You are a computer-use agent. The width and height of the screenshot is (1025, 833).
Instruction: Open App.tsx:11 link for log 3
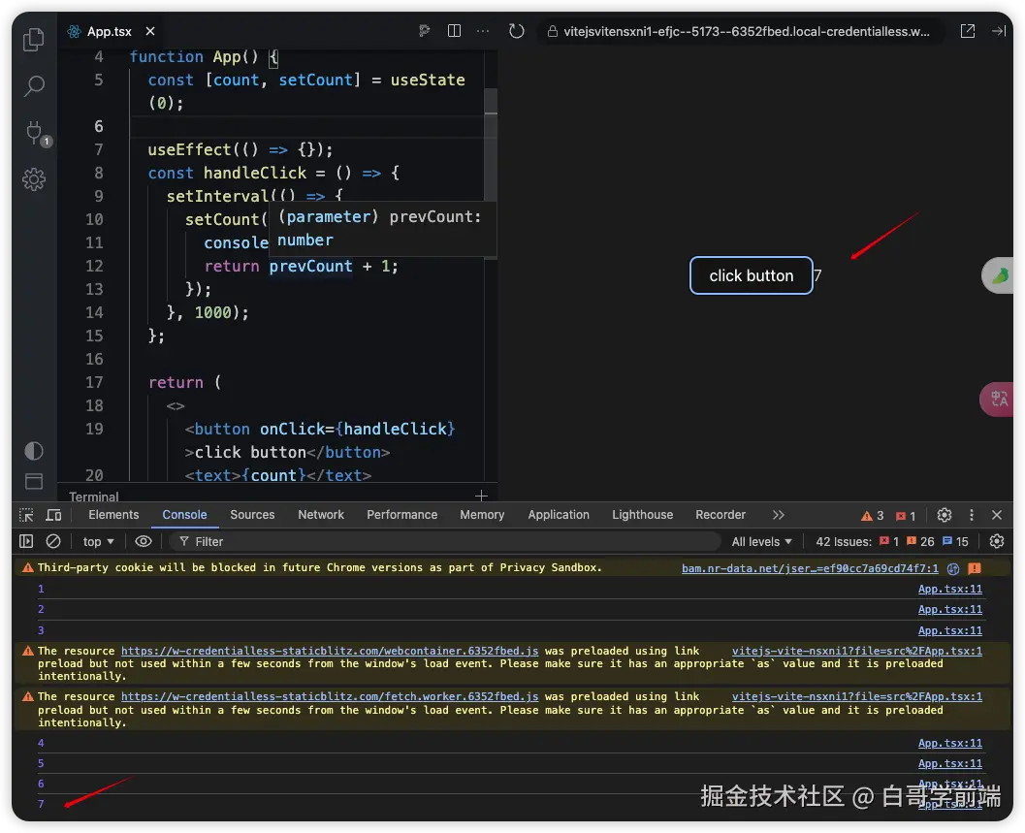(949, 631)
